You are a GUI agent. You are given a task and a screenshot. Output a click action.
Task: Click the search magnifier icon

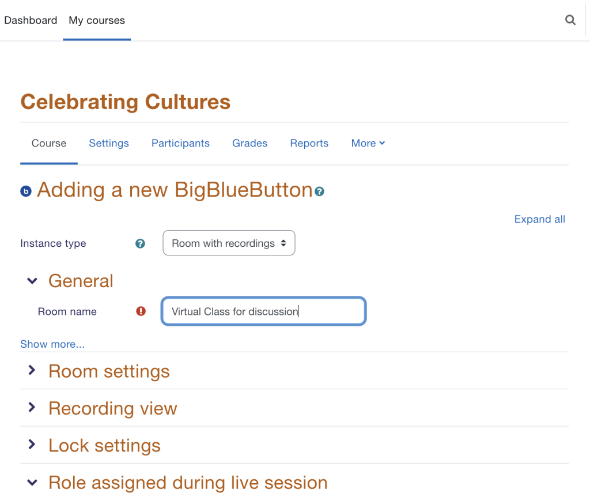(x=570, y=20)
